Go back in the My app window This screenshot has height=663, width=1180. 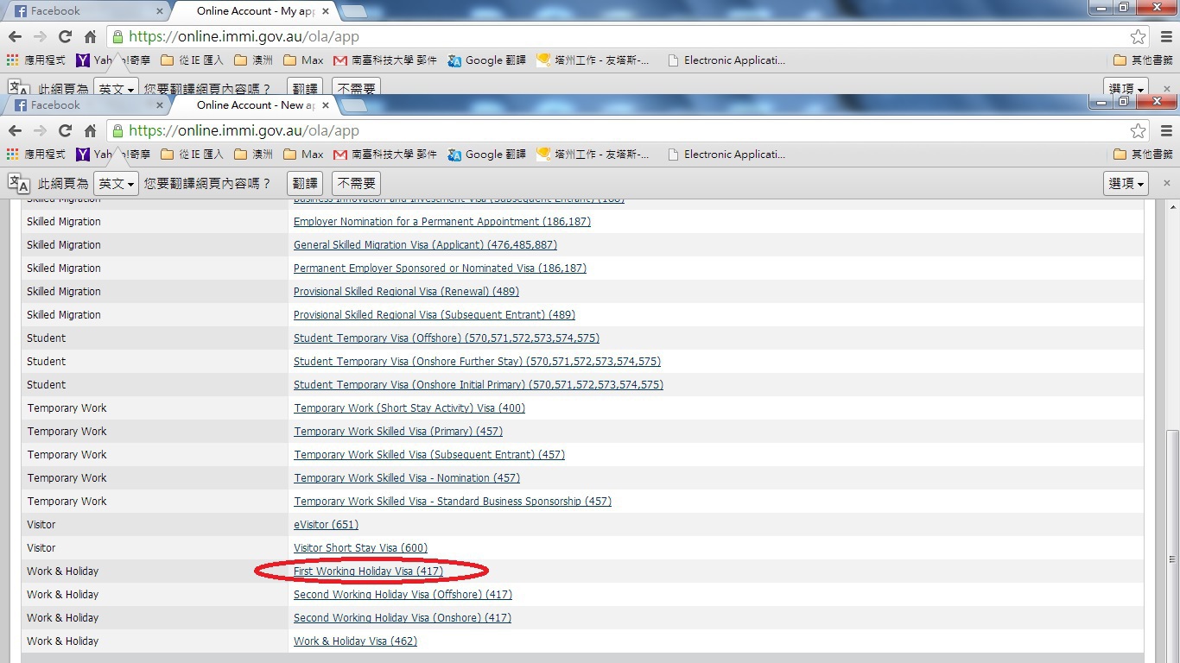(x=15, y=37)
